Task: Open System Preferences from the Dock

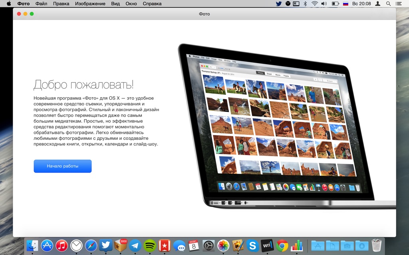Action: [208, 245]
